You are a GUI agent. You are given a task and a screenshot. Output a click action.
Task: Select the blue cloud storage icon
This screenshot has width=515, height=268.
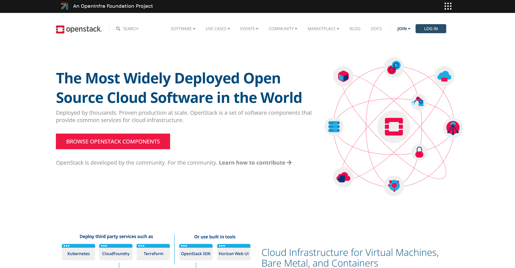[x=444, y=76]
